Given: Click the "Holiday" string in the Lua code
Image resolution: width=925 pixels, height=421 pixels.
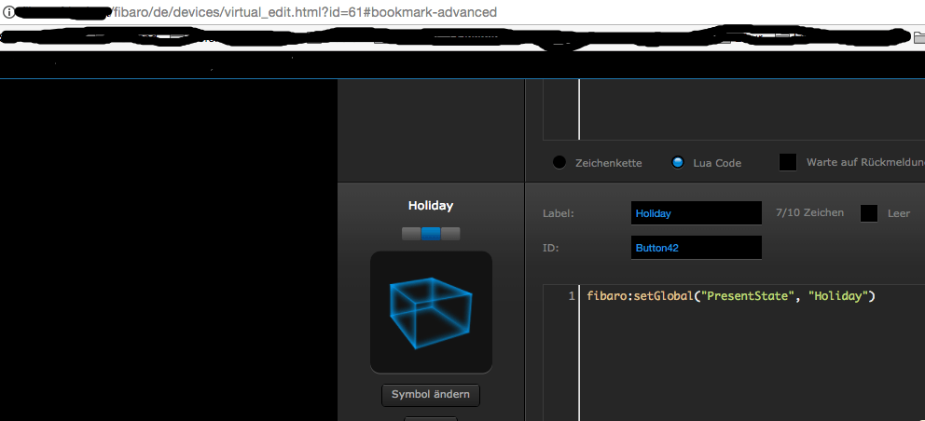Looking at the screenshot, I should point(839,296).
